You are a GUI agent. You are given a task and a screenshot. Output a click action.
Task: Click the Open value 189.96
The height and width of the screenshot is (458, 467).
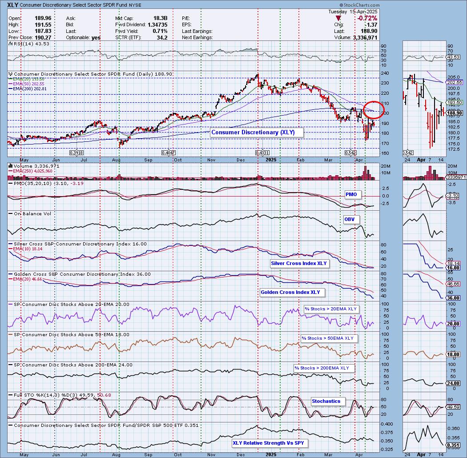[43, 18]
